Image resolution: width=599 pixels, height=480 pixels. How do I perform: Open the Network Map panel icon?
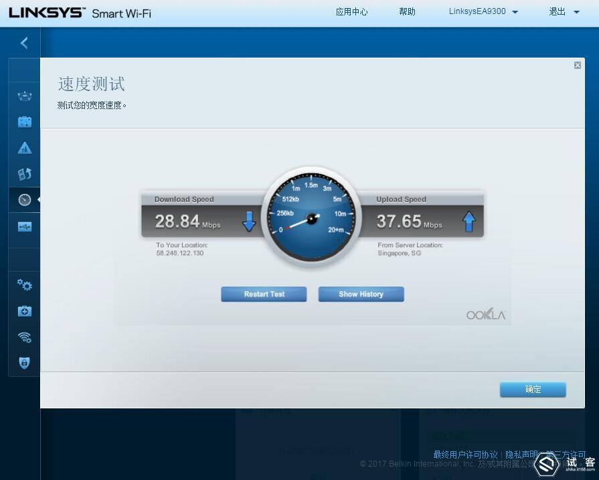(24, 70)
